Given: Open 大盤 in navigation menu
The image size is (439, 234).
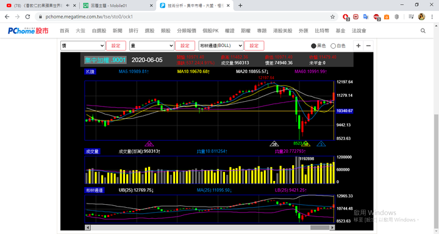Looking at the screenshot, I should [x=80, y=31].
